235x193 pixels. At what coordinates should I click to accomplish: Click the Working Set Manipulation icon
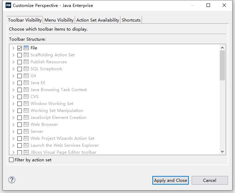26,111
